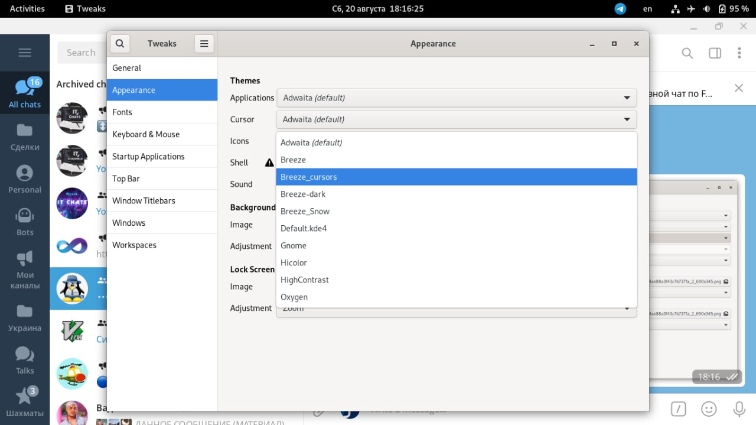
Task: Open the Vim logo avatar chat
Action: (72, 331)
